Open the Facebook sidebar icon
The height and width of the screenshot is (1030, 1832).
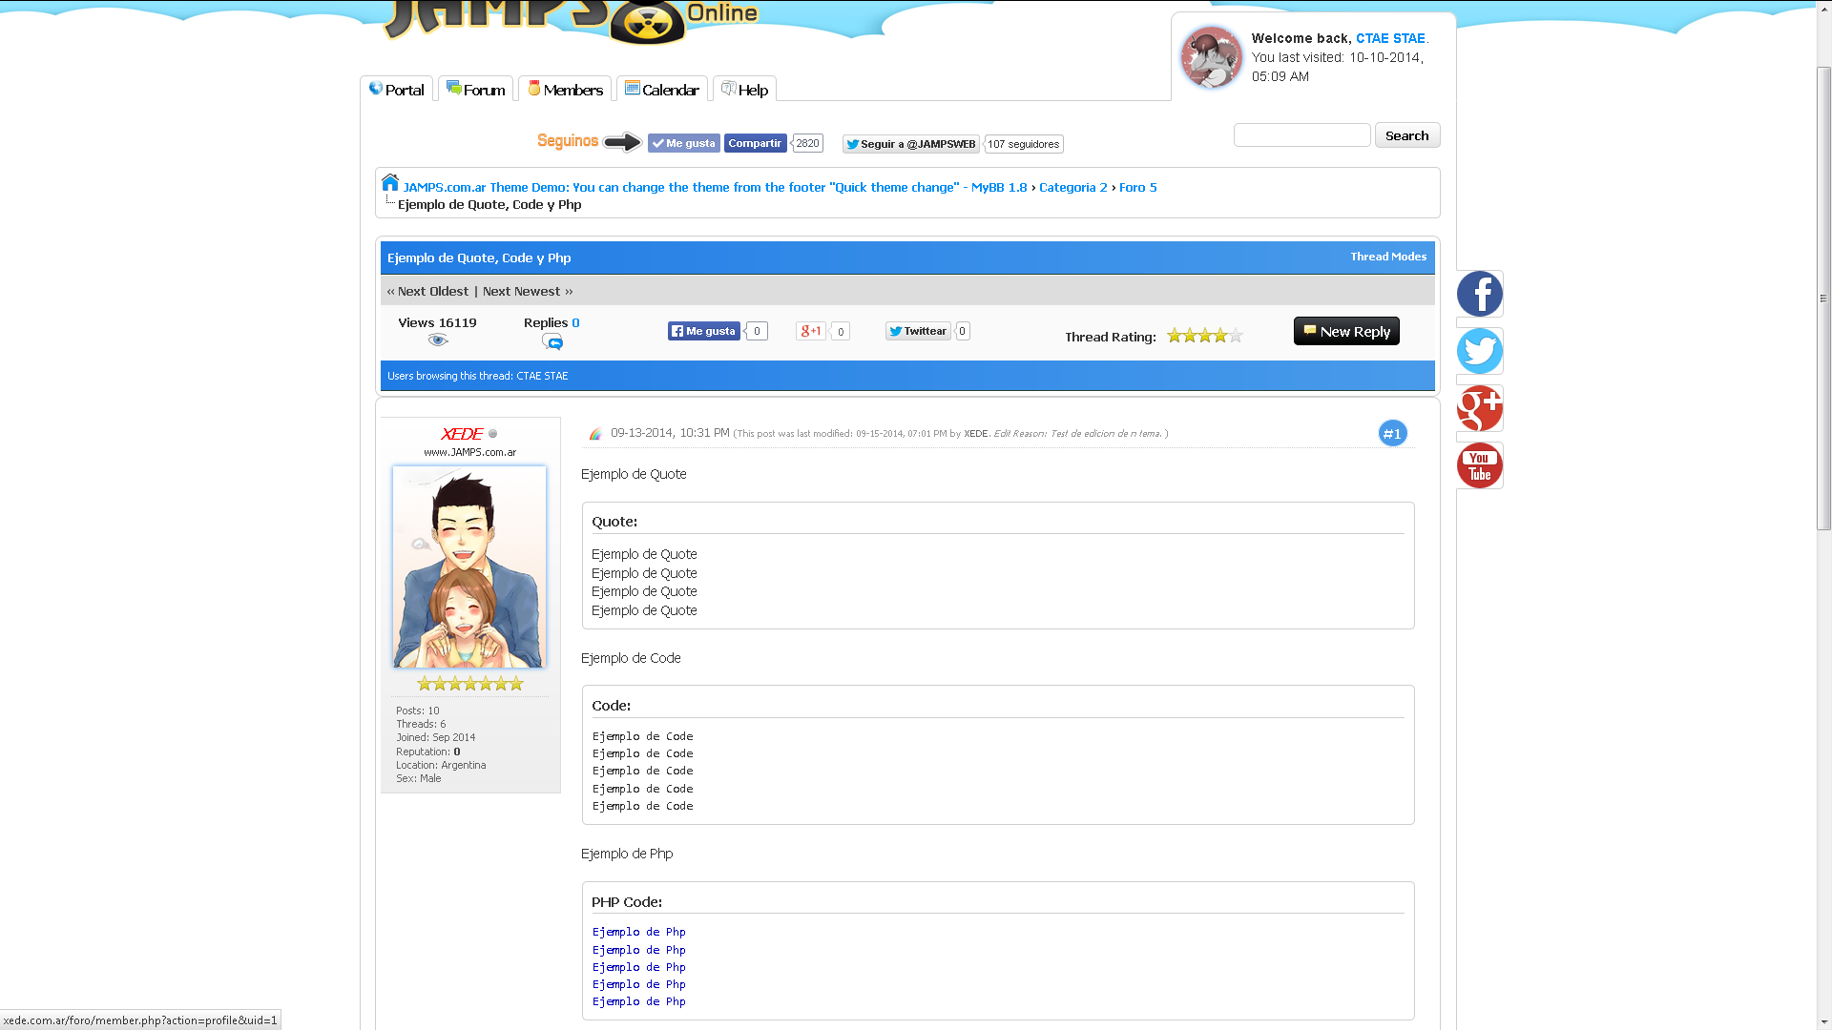[1479, 294]
